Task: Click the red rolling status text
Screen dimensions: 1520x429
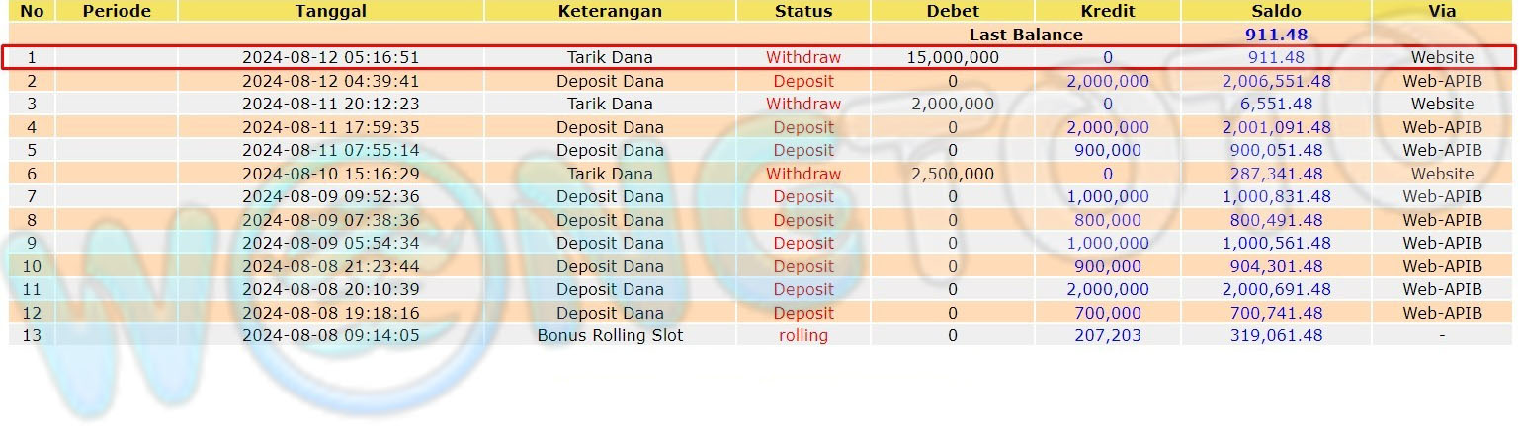Action: coord(803,335)
